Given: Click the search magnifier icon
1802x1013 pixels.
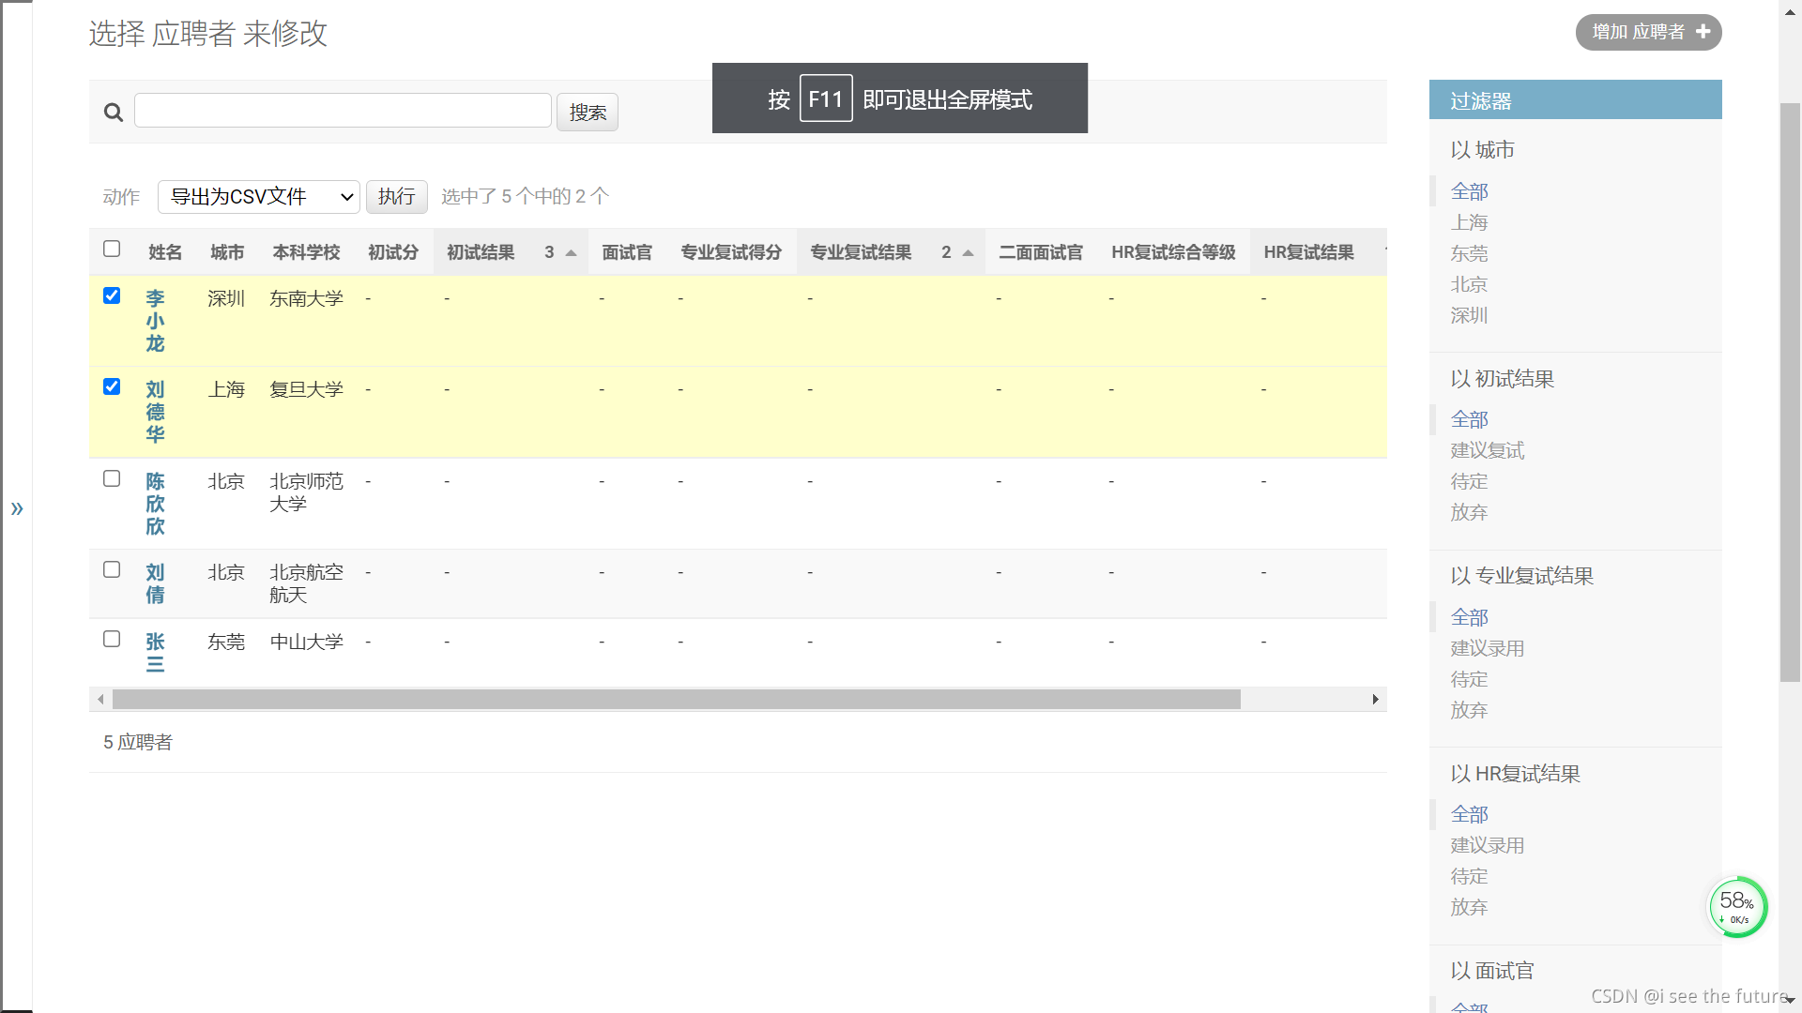Looking at the screenshot, I should [x=114, y=113].
